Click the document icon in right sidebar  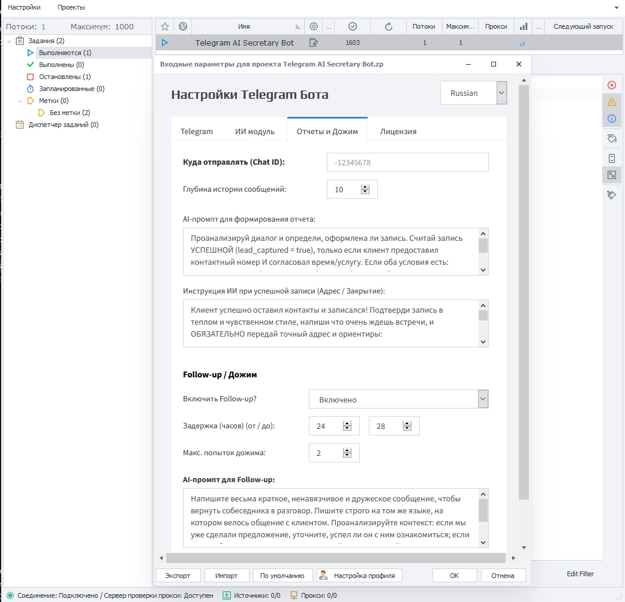(612, 159)
